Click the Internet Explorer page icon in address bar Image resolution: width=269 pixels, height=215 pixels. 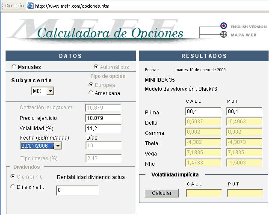click(30, 6)
